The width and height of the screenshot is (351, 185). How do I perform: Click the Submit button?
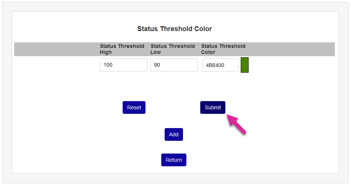(x=213, y=107)
